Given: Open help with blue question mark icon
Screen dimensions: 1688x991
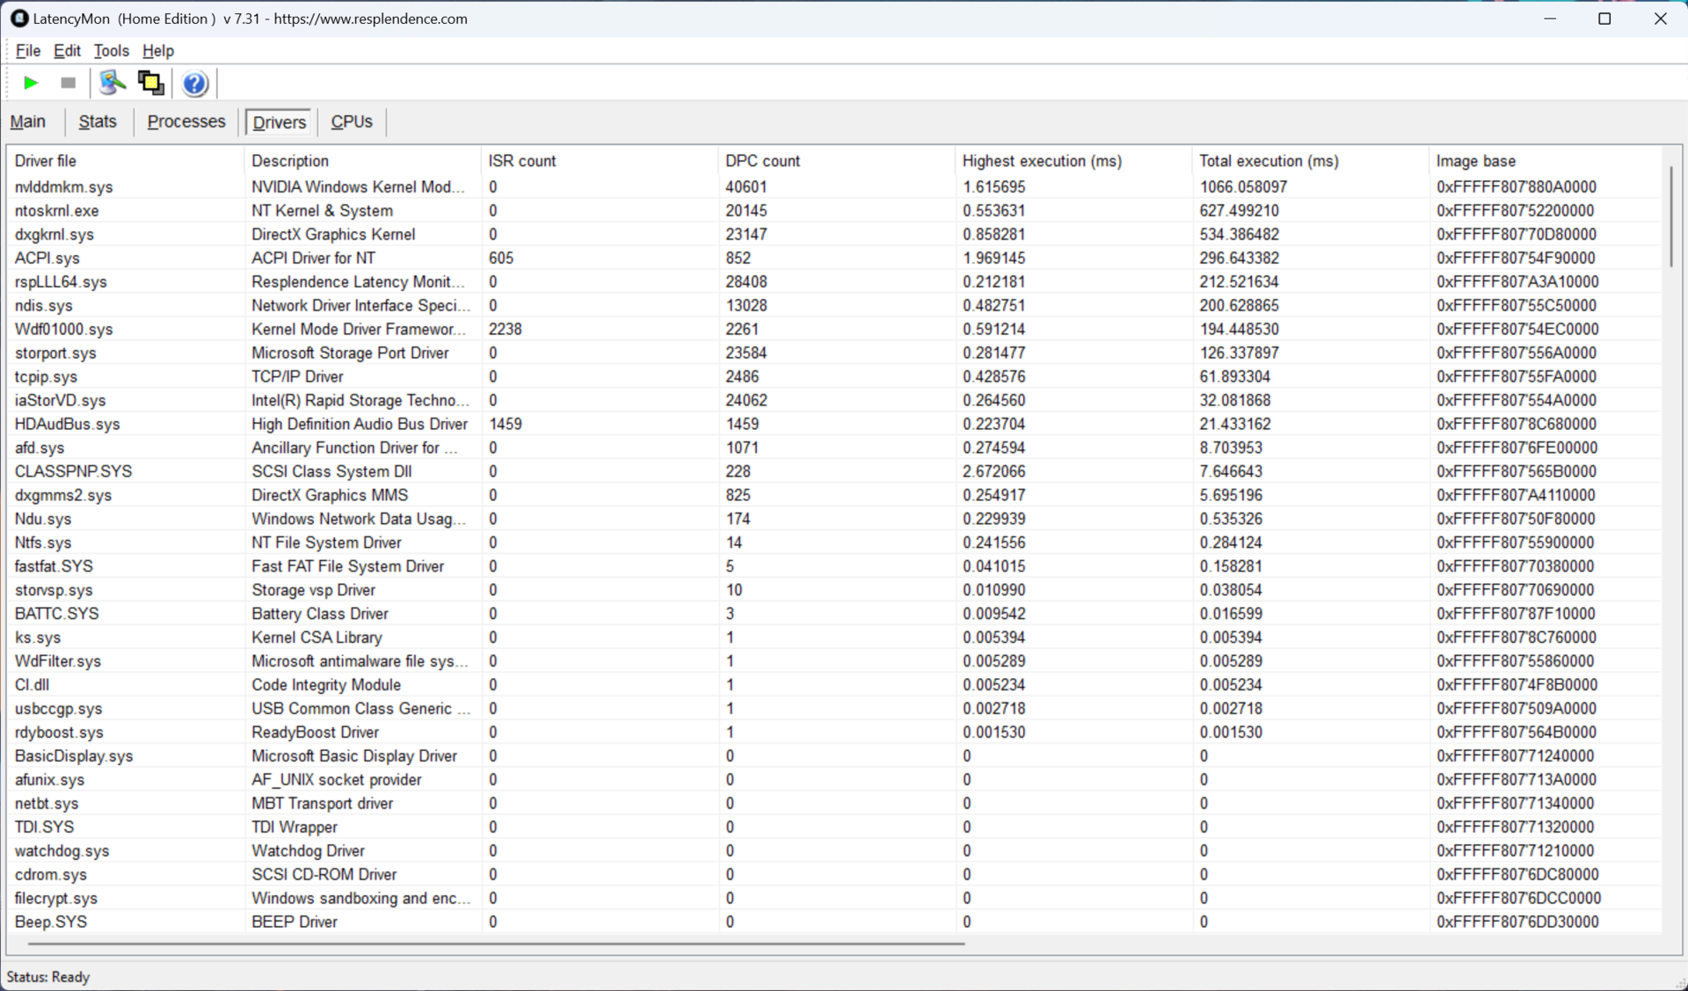Looking at the screenshot, I should (194, 84).
